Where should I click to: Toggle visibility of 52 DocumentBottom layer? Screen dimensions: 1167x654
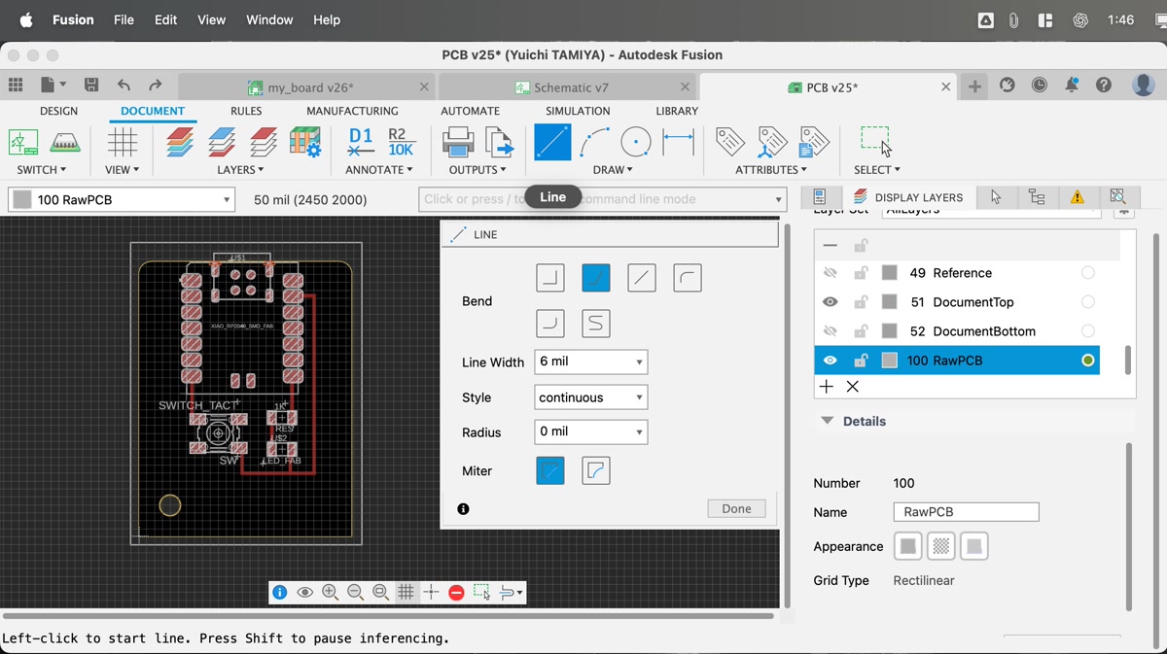coord(830,331)
